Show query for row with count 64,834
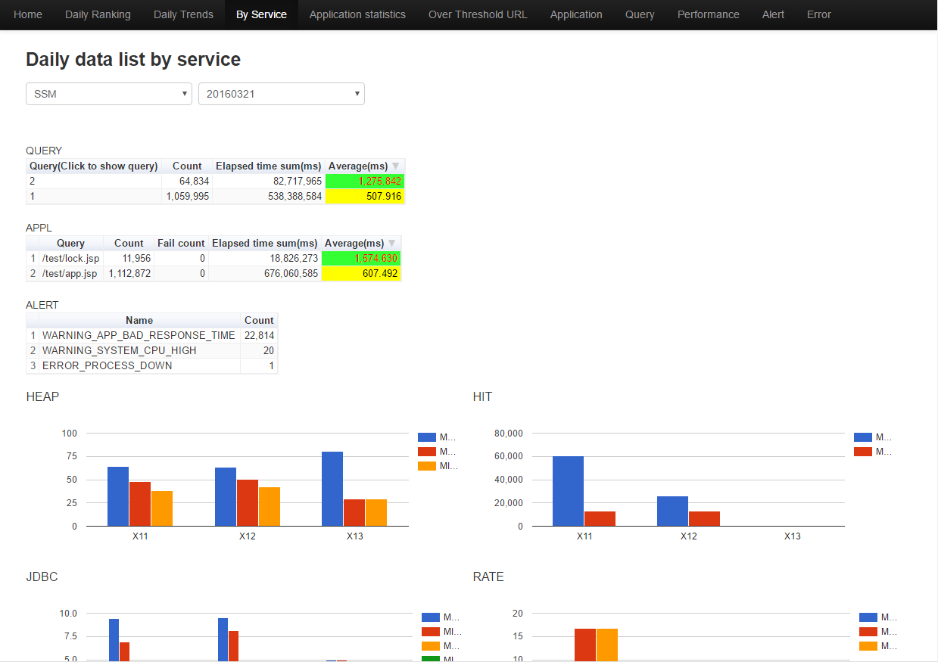938x662 pixels. click(x=94, y=182)
